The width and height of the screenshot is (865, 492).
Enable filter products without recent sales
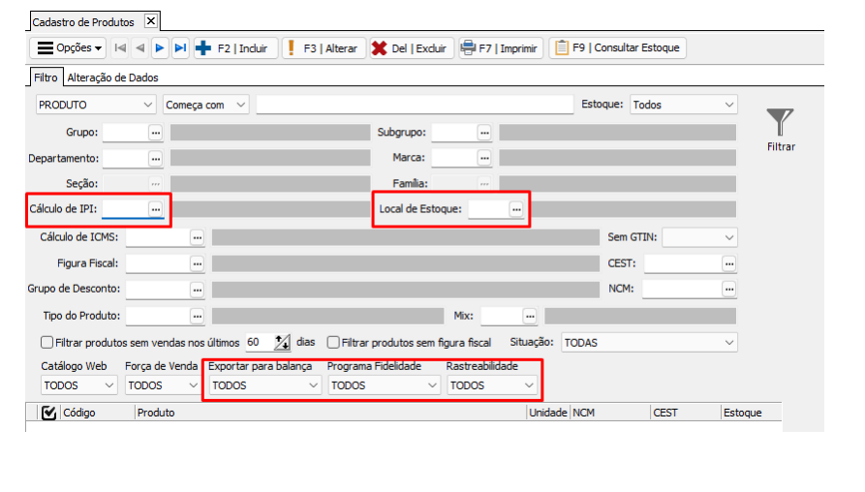point(46,342)
